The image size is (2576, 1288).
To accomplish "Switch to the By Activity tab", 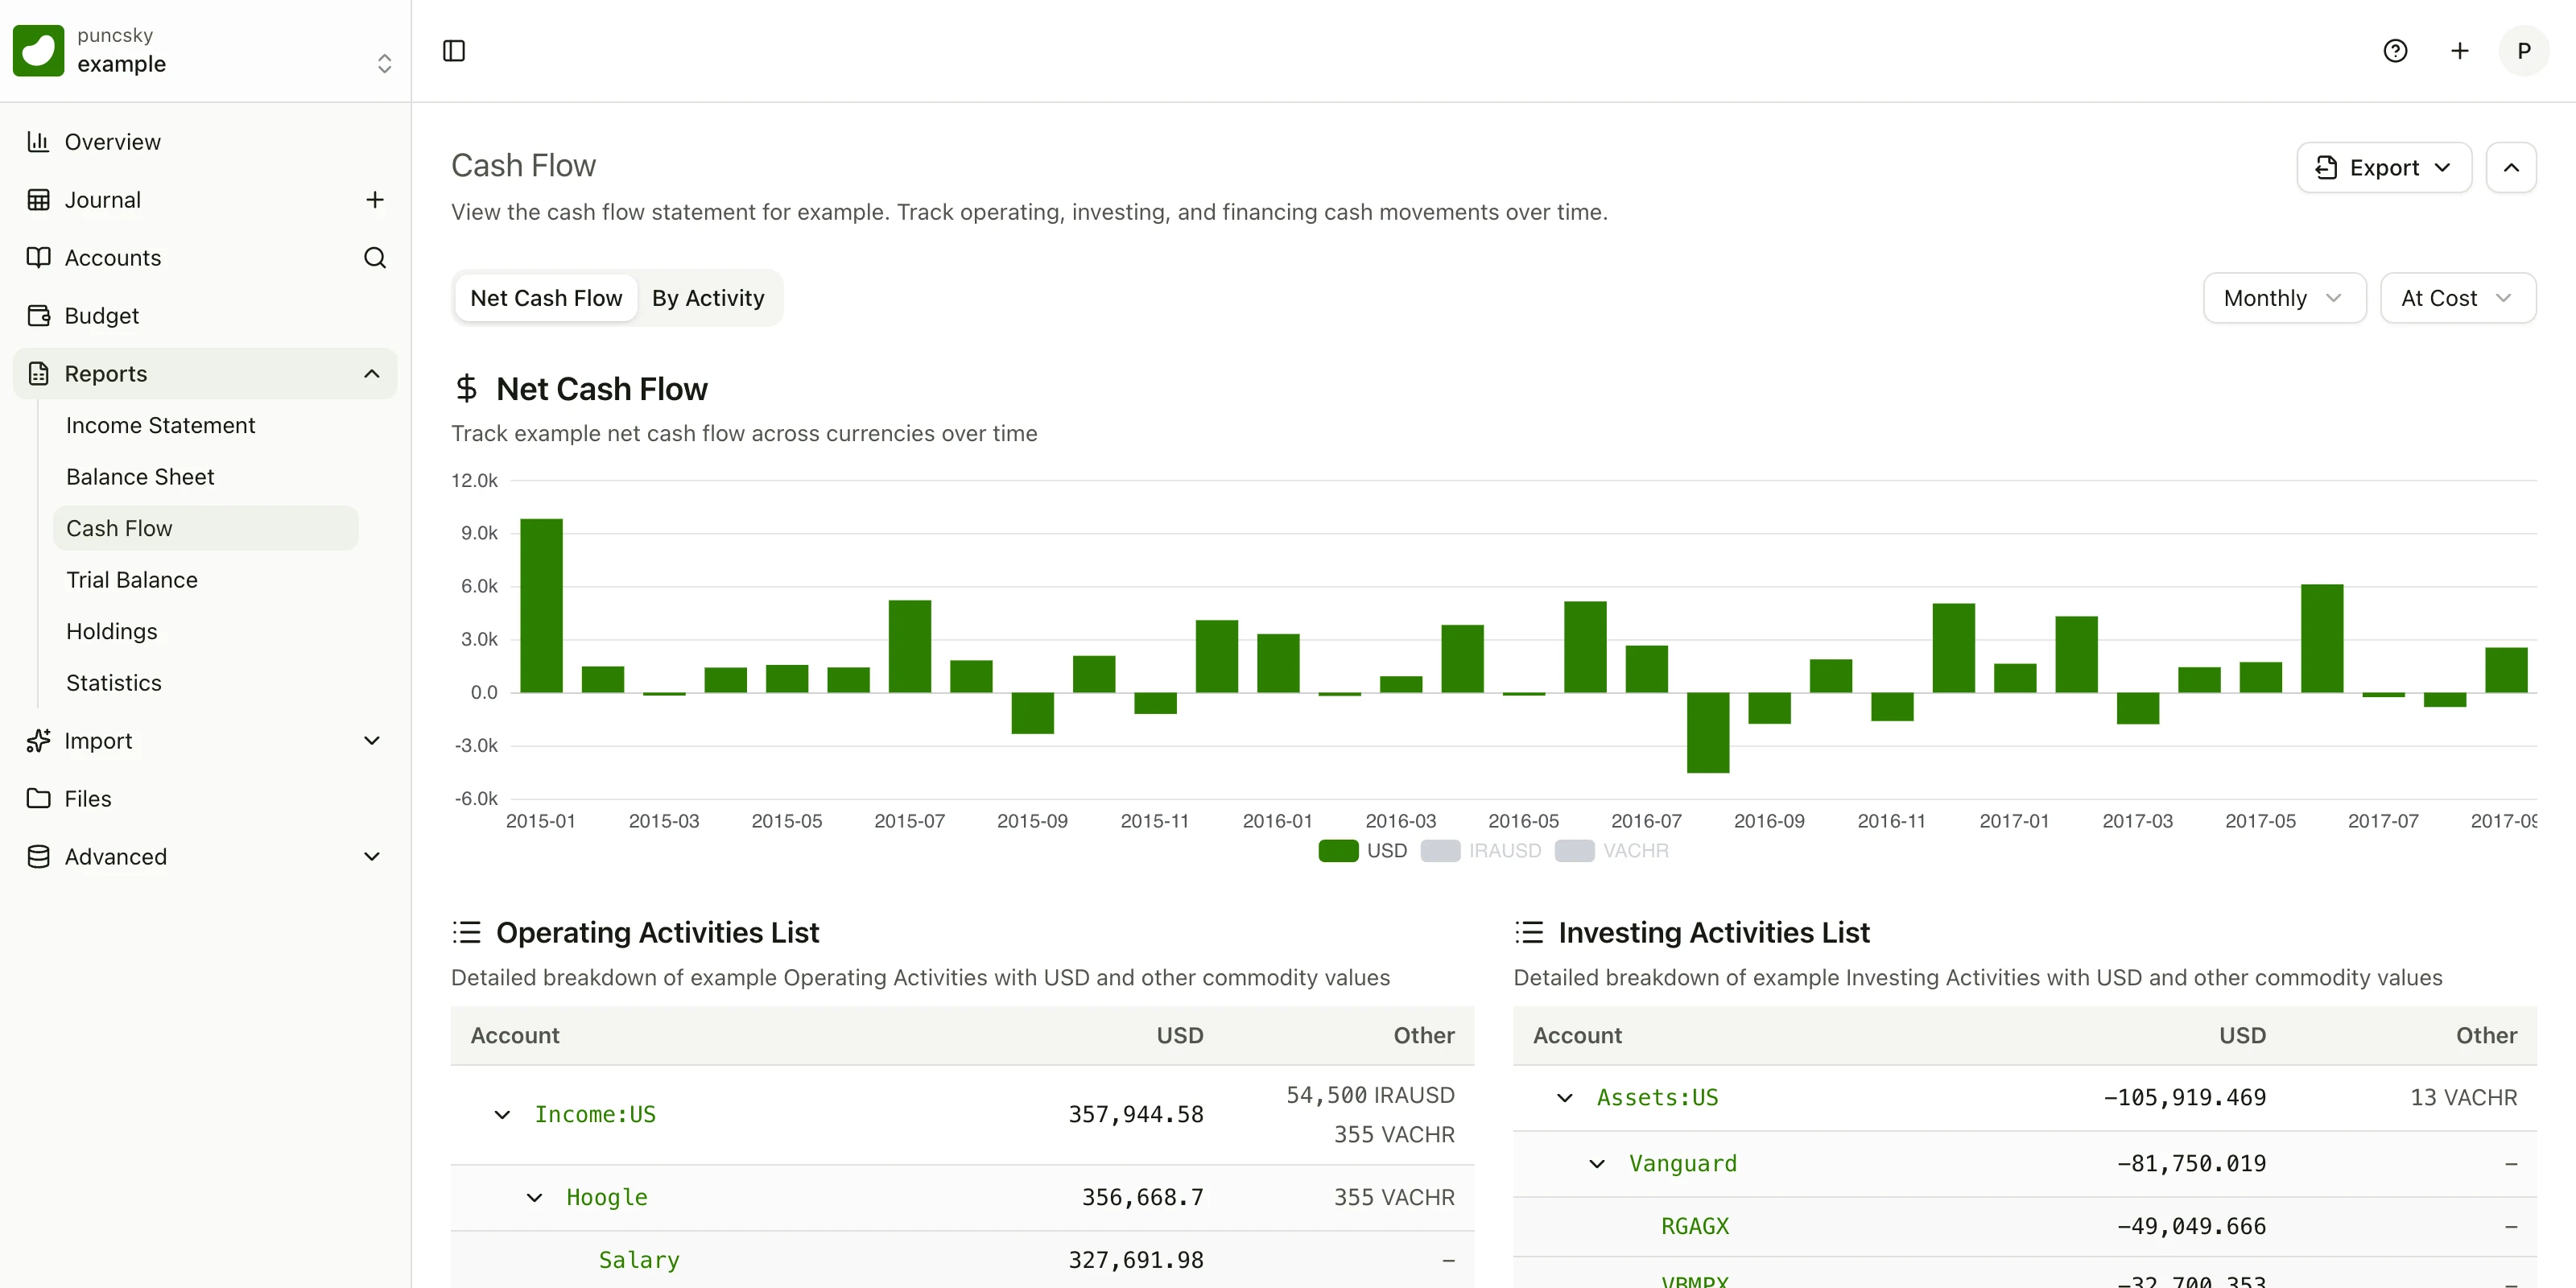I will pyautogui.click(x=708, y=298).
